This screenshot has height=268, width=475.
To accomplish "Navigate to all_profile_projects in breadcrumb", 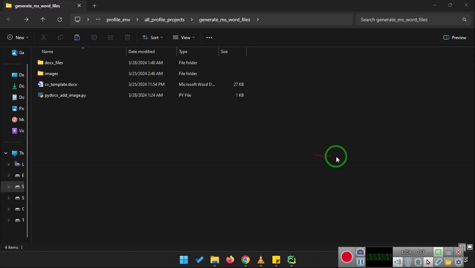I will [164, 20].
